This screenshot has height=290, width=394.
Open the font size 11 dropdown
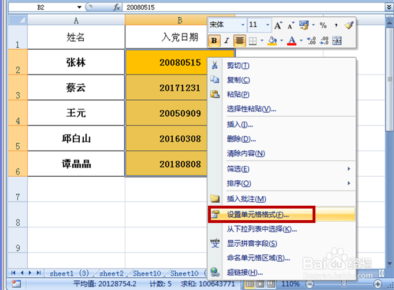click(x=268, y=25)
